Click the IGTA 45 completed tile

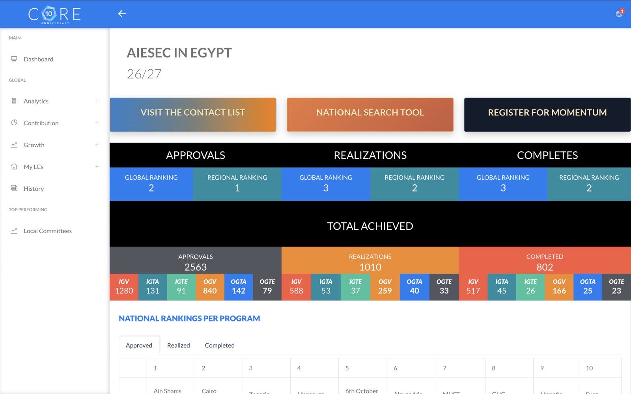point(502,287)
